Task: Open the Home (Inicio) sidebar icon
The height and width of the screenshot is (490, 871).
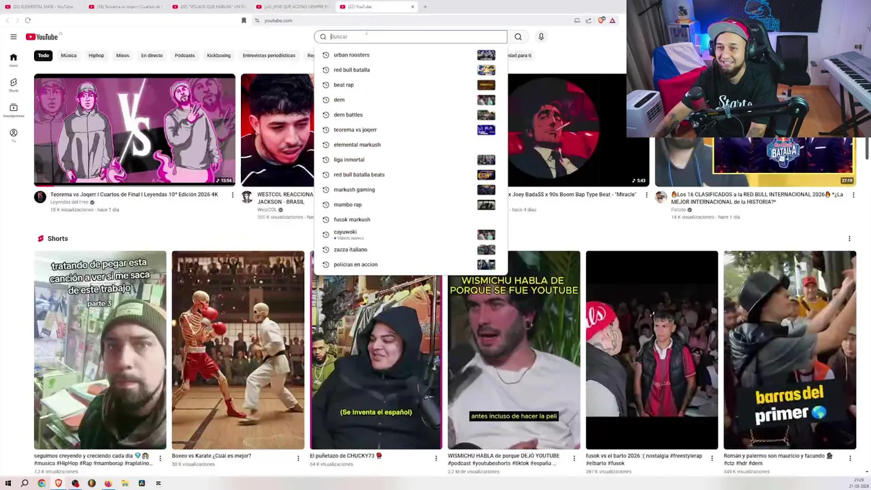Action: 13,60
